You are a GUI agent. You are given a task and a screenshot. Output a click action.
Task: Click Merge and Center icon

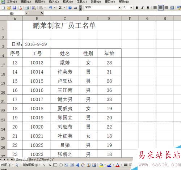(172, 8)
